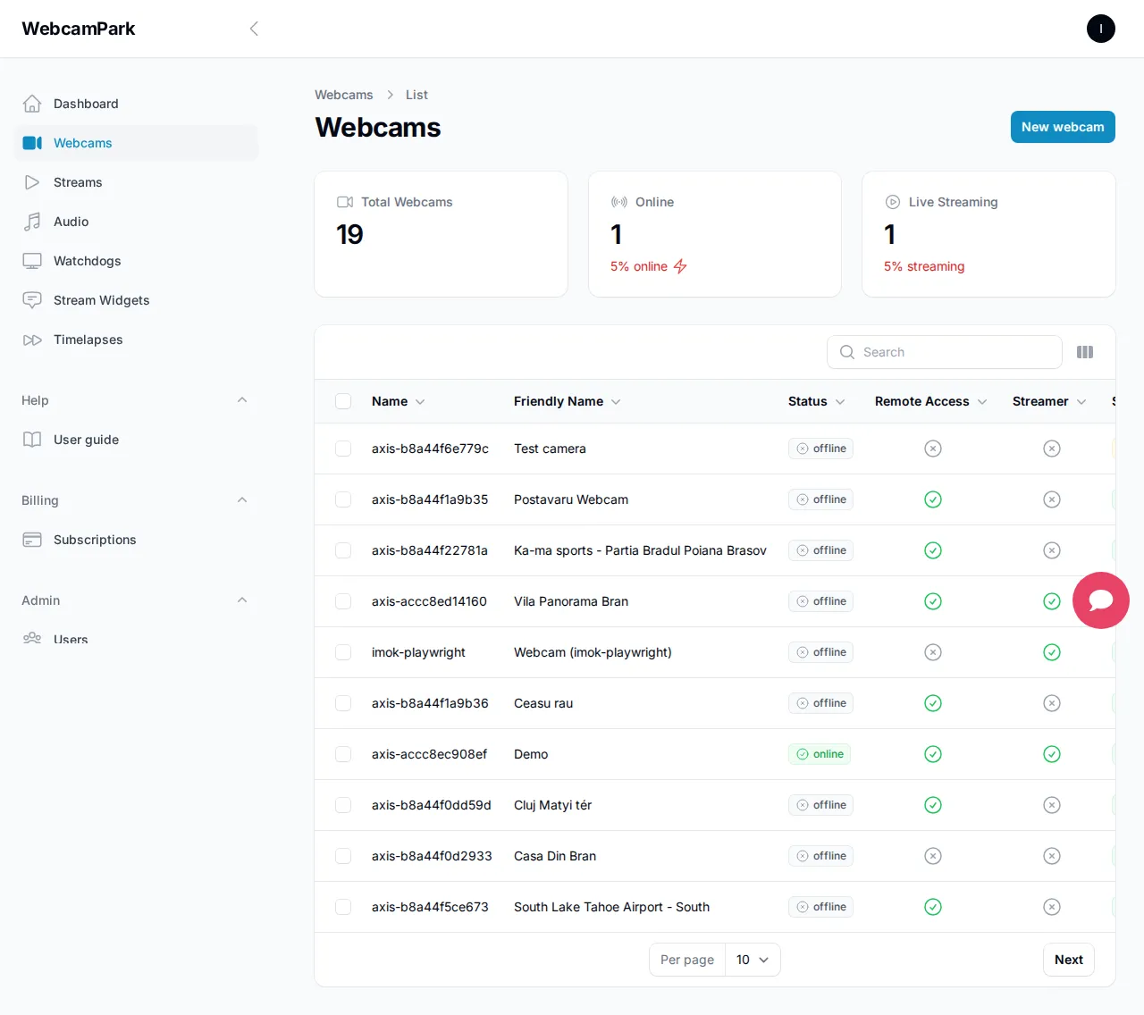Tick the checkbox for Demo webcam
This screenshot has width=1144, height=1015.
(x=343, y=754)
